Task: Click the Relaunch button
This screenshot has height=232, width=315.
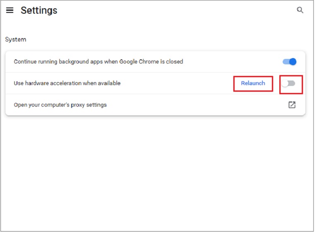Action: 253,83
